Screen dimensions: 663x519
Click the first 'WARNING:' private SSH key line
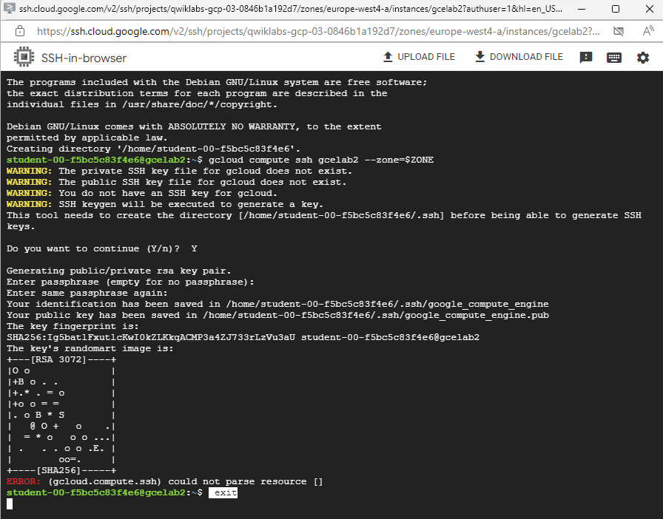click(x=179, y=171)
